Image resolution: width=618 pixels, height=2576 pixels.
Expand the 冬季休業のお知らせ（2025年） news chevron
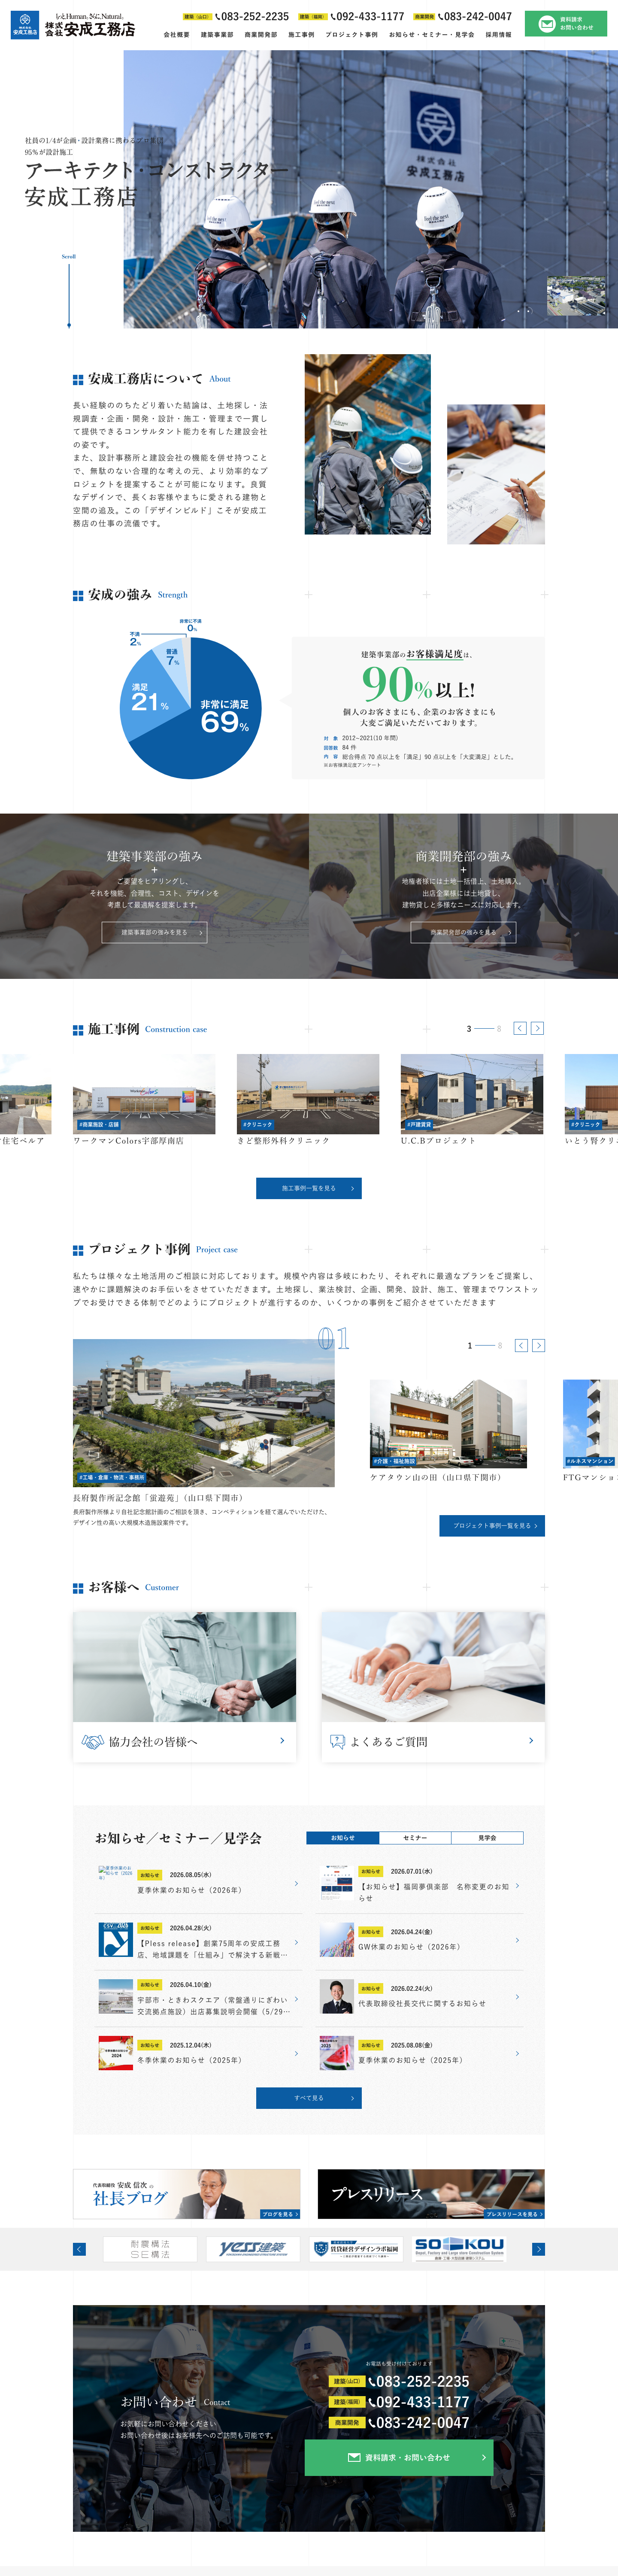click(296, 2053)
